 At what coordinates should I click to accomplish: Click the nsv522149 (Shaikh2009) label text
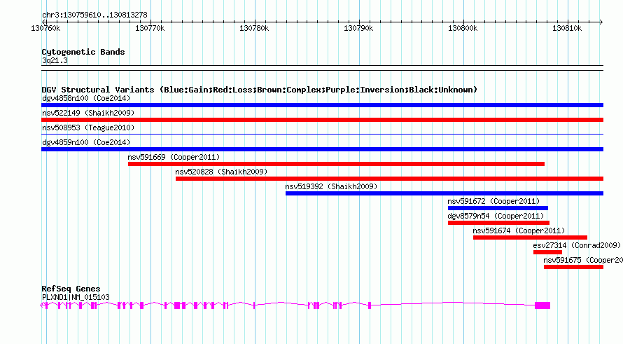click(x=88, y=113)
